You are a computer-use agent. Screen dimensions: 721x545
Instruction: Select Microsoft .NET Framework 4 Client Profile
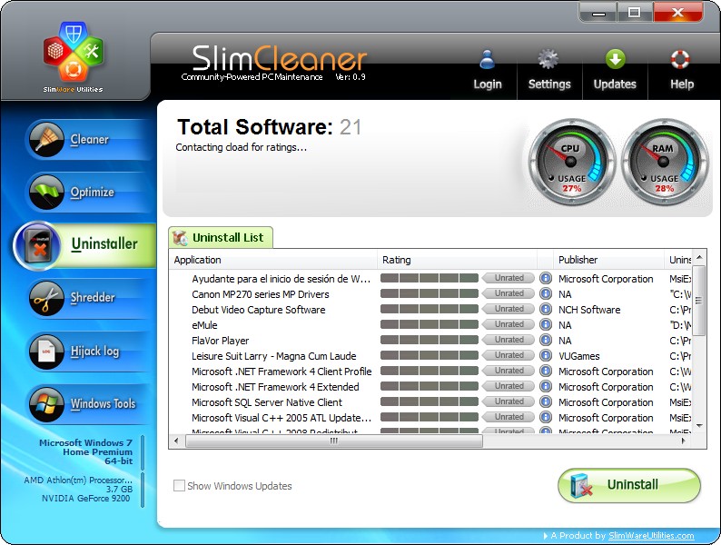[x=281, y=372]
